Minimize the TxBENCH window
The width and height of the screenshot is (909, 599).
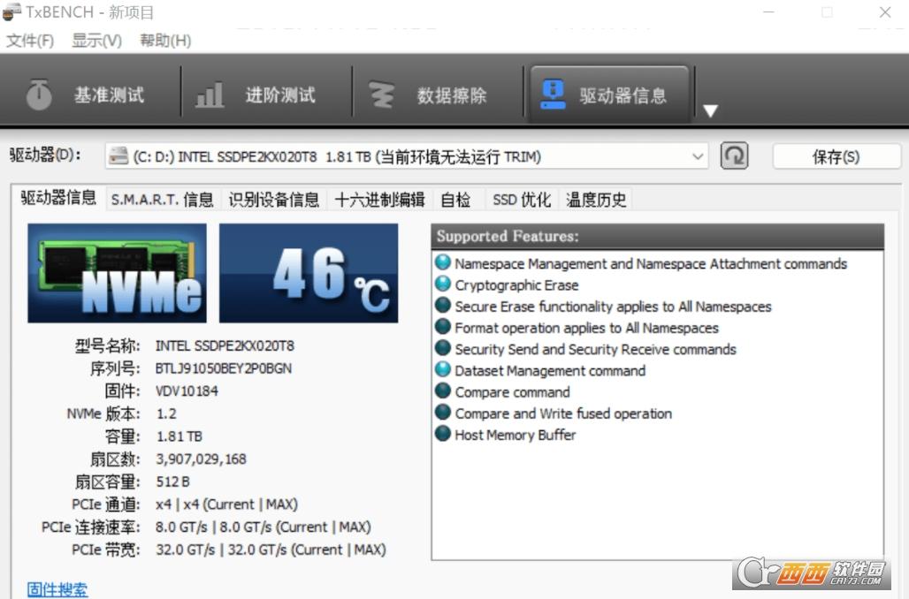(x=768, y=12)
